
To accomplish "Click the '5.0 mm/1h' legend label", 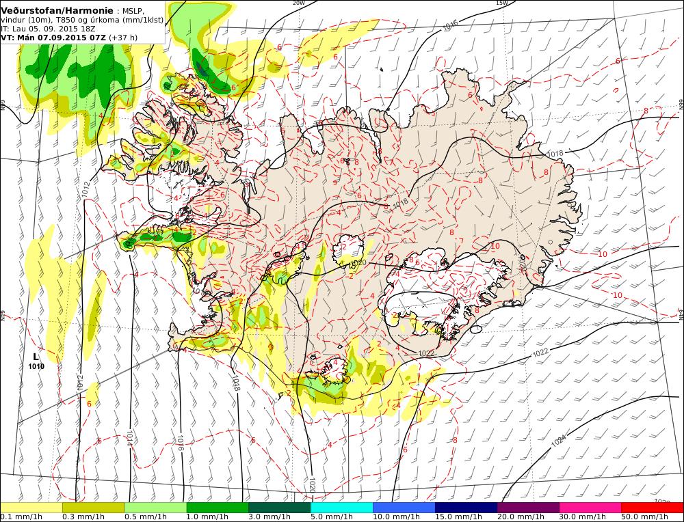I will pos(332,517).
